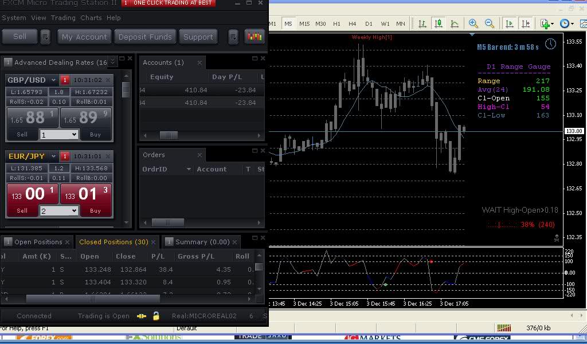Zoom out of the chart
Viewport: 587px width, 344px height.
[x=490, y=24]
